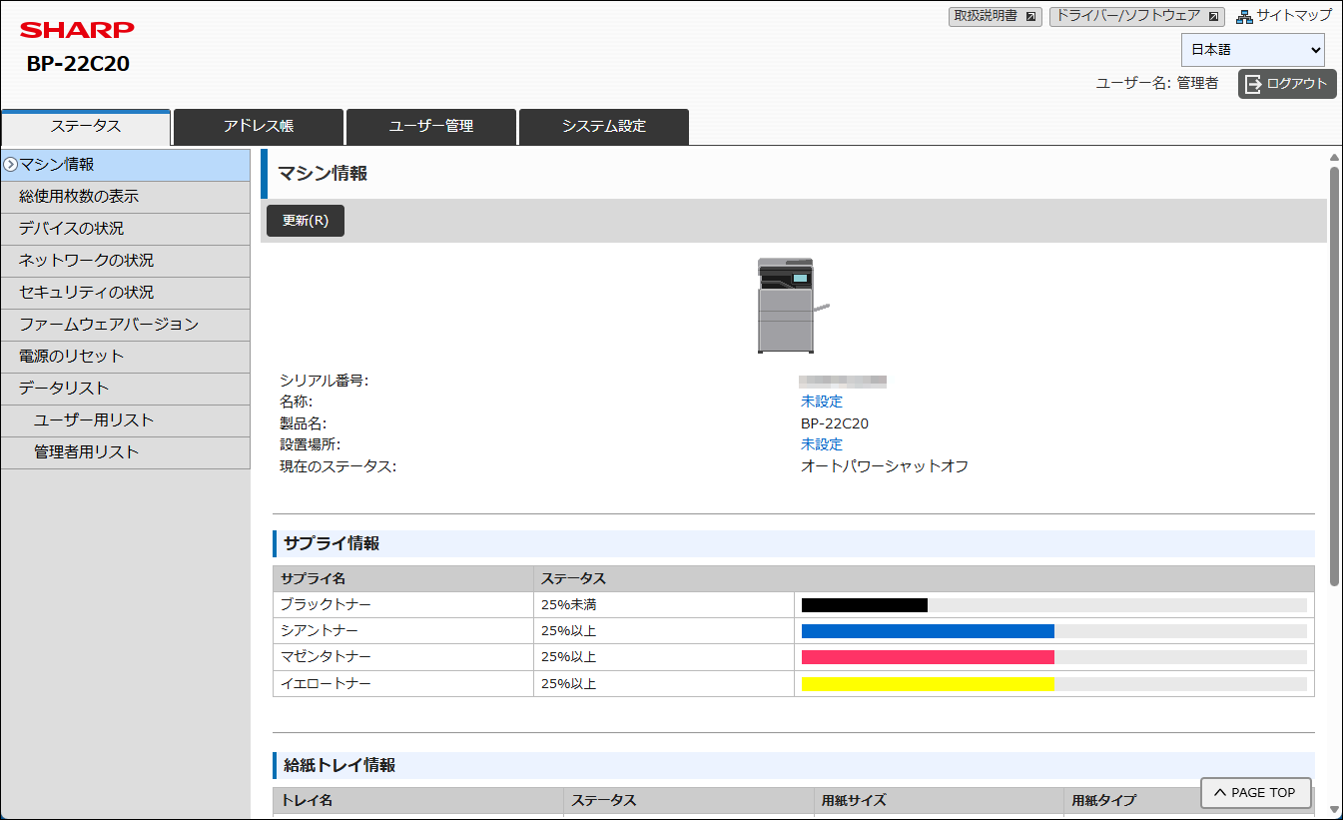
Task: Click the SHARP logo
Action: pos(76,30)
